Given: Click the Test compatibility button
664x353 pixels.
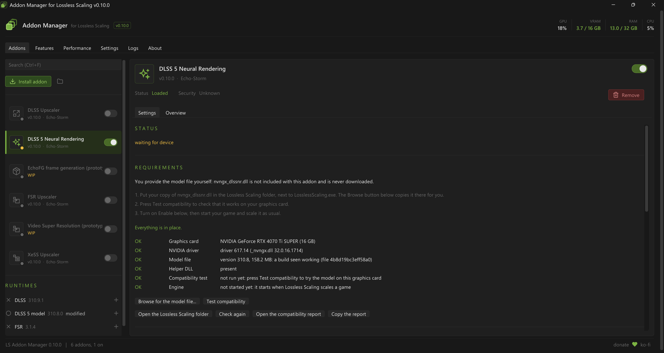Looking at the screenshot, I should (x=226, y=301).
